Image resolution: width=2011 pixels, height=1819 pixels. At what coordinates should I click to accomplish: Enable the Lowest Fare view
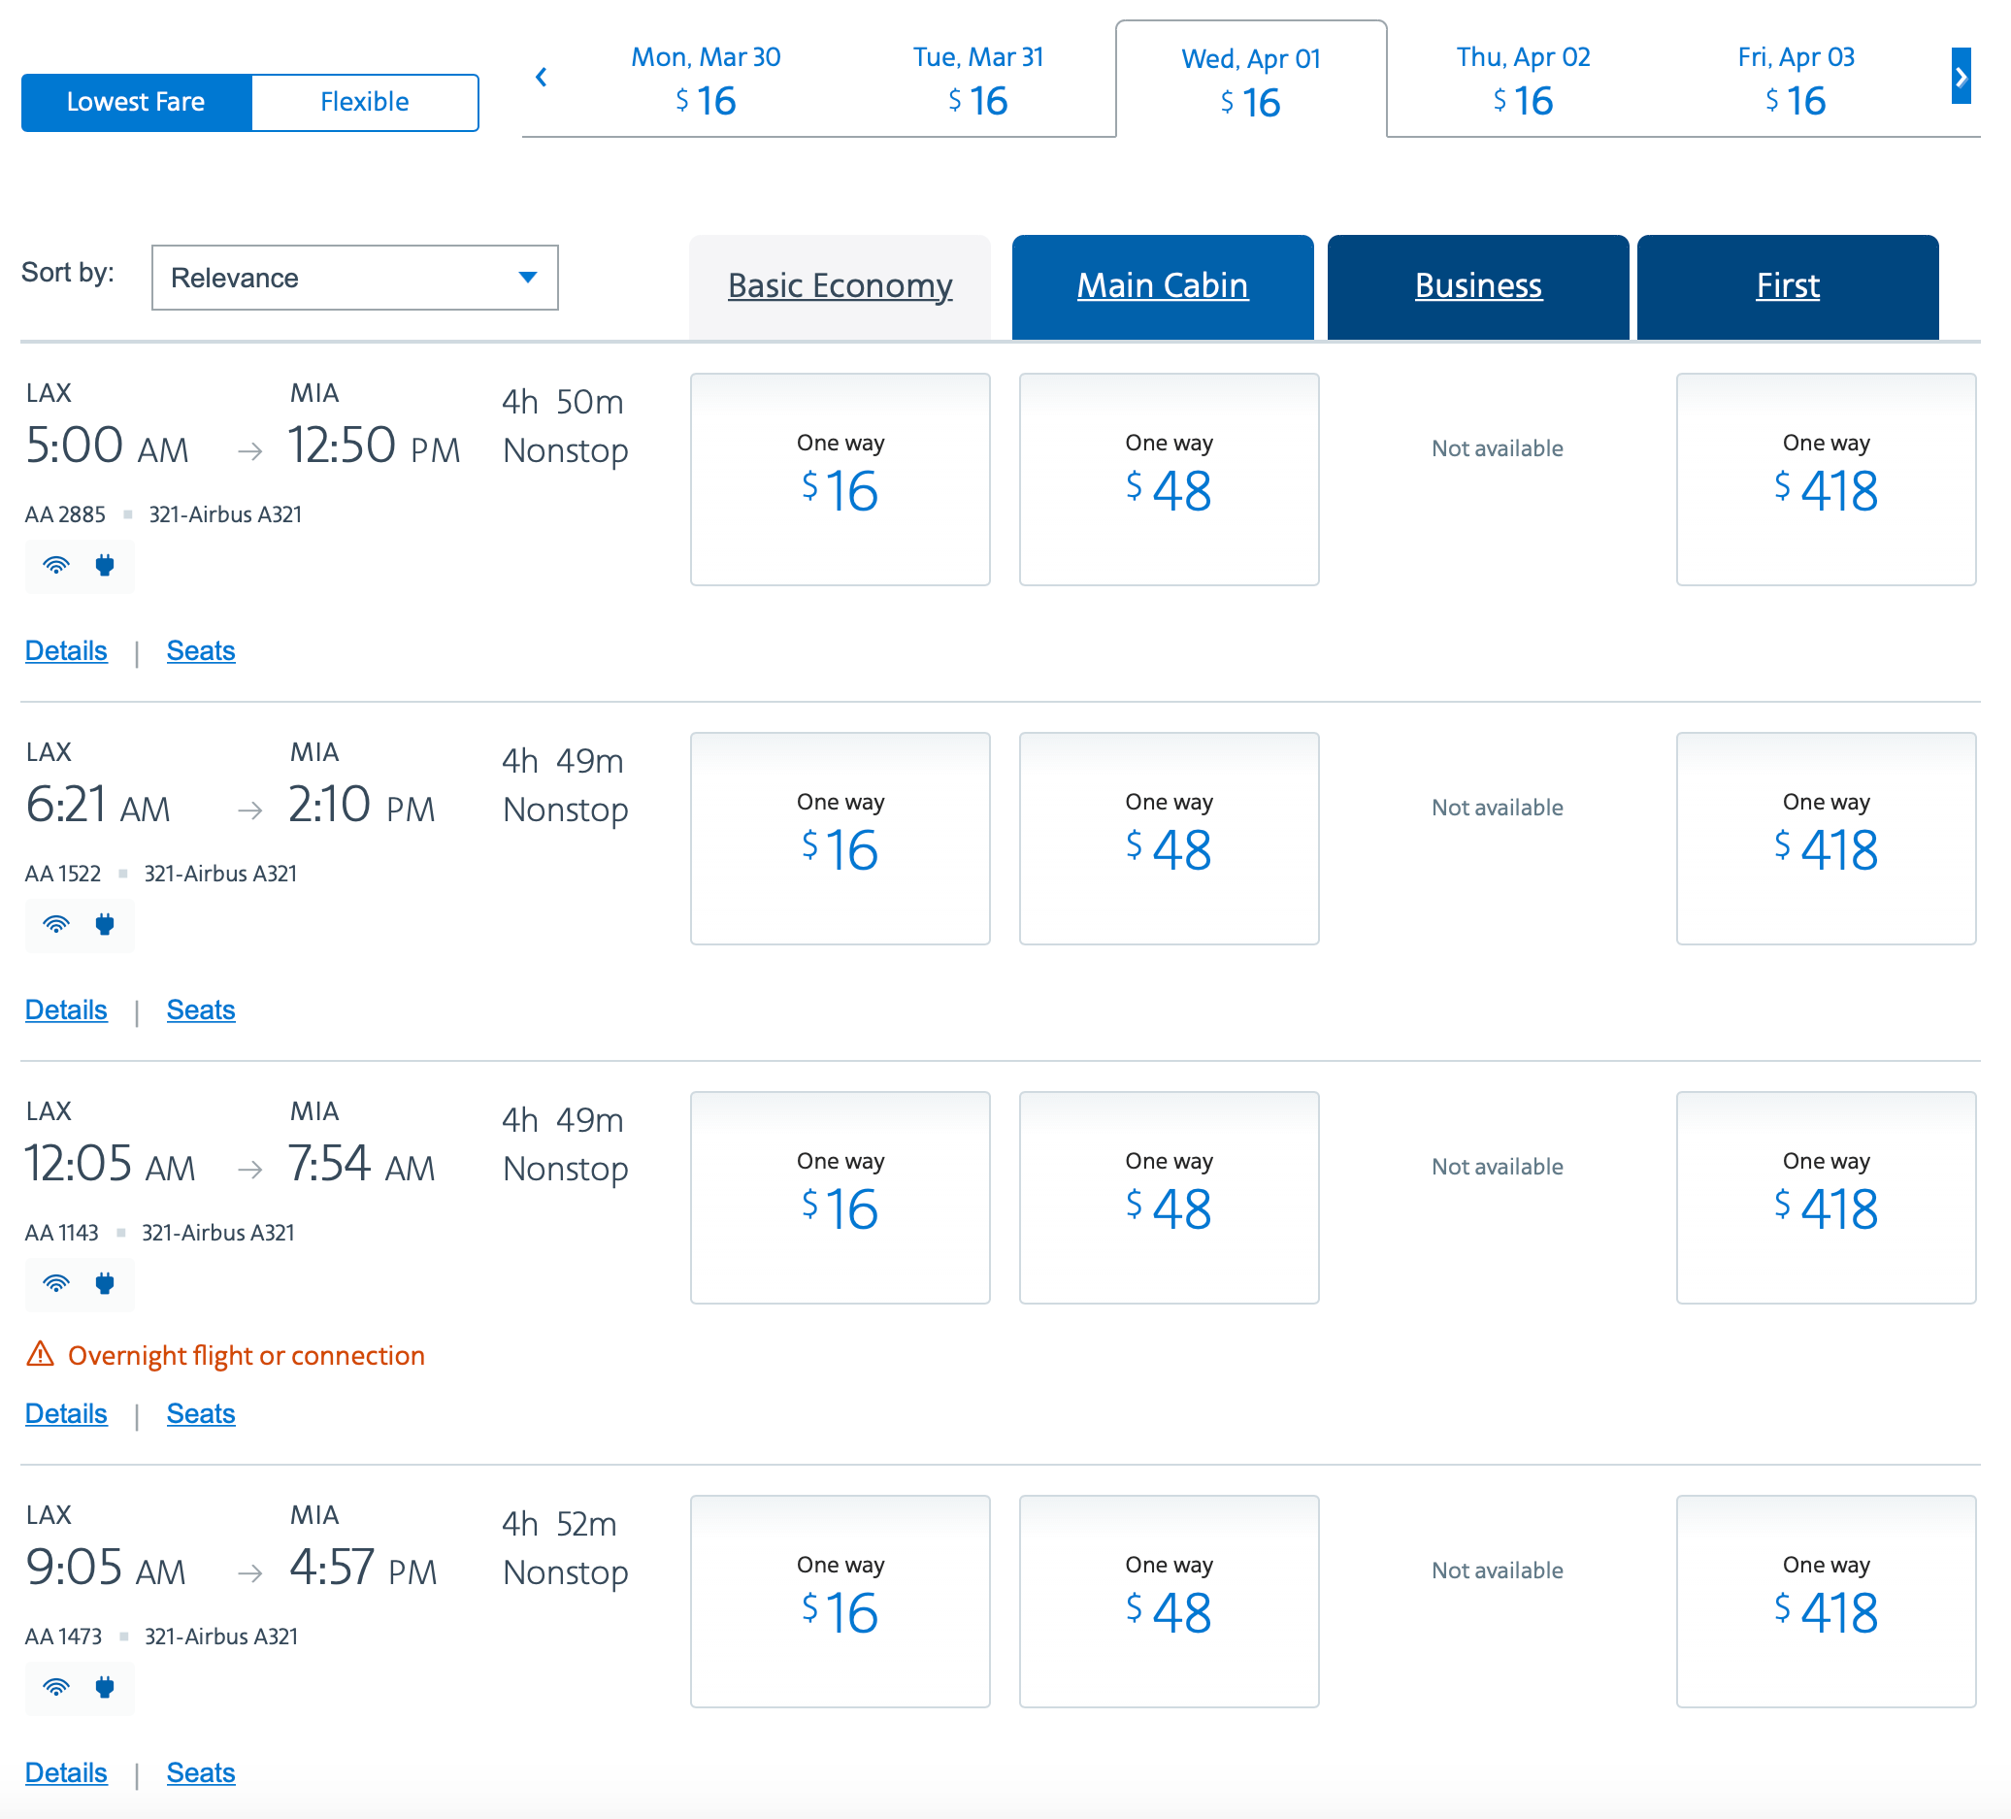(x=136, y=101)
